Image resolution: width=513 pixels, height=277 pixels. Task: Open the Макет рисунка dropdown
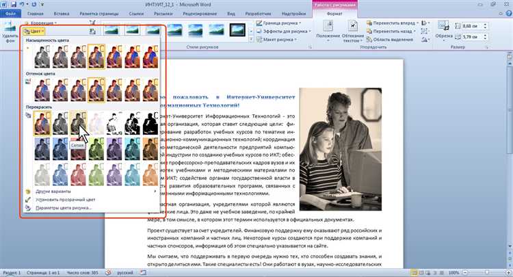(276, 39)
